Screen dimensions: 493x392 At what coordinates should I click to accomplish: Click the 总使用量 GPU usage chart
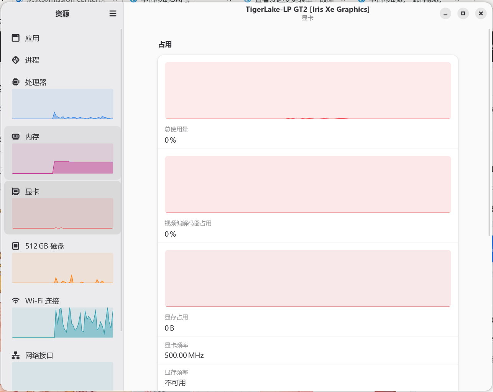[x=308, y=91]
